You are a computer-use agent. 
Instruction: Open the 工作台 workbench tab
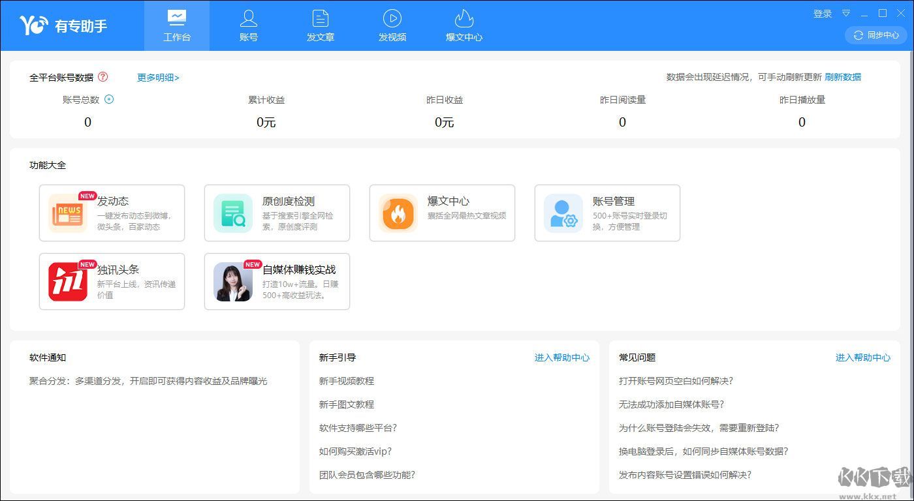(177, 25)
